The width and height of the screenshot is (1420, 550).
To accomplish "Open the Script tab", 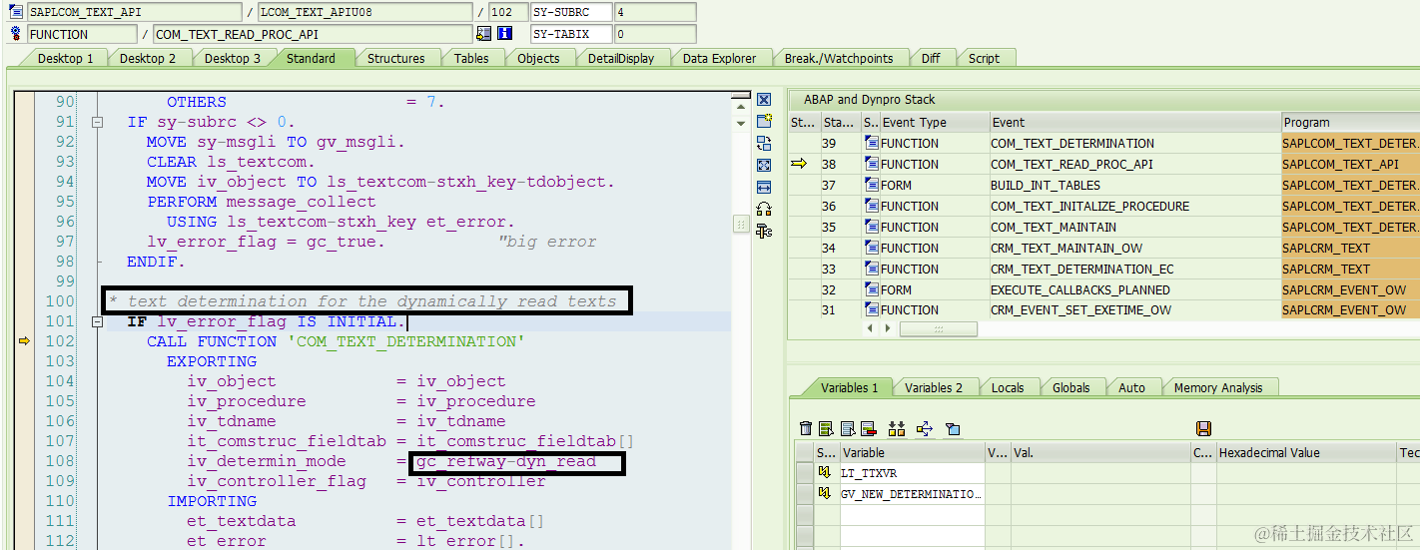I will coord(984,58).
